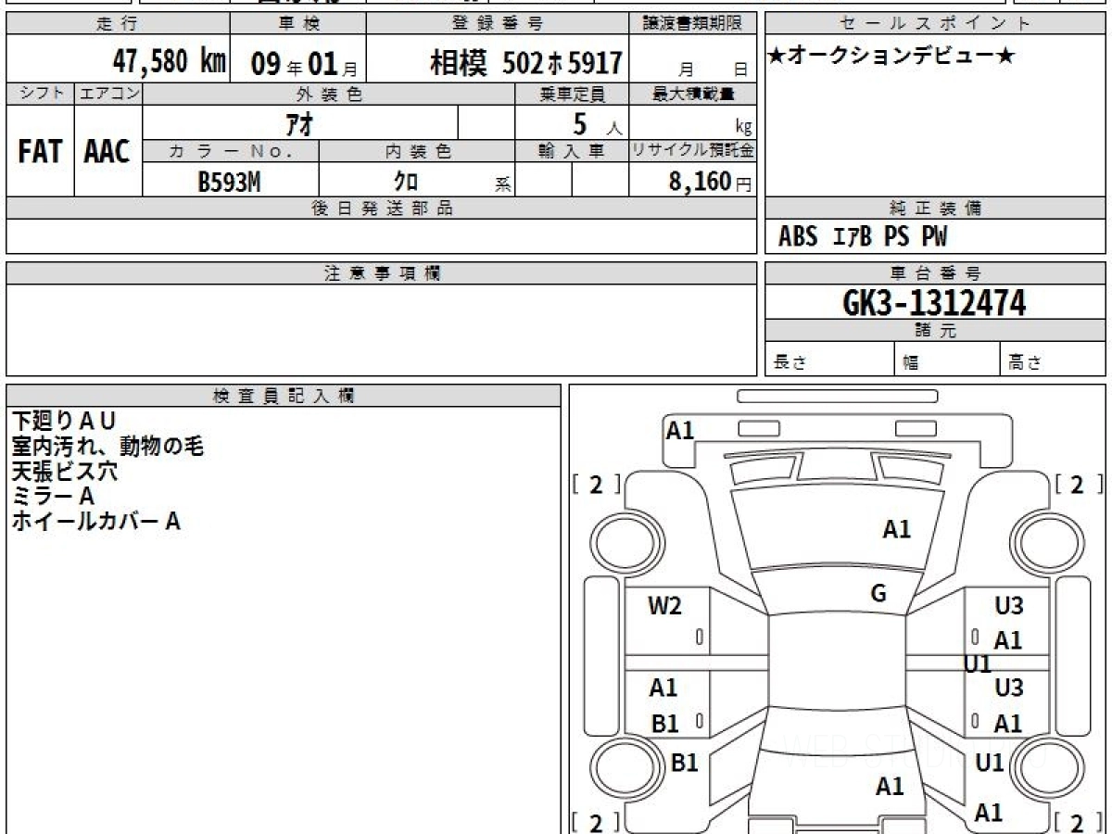Screen dimensions: 1112x834
Task: Select the FAT shift value
Action: [40, 151]
